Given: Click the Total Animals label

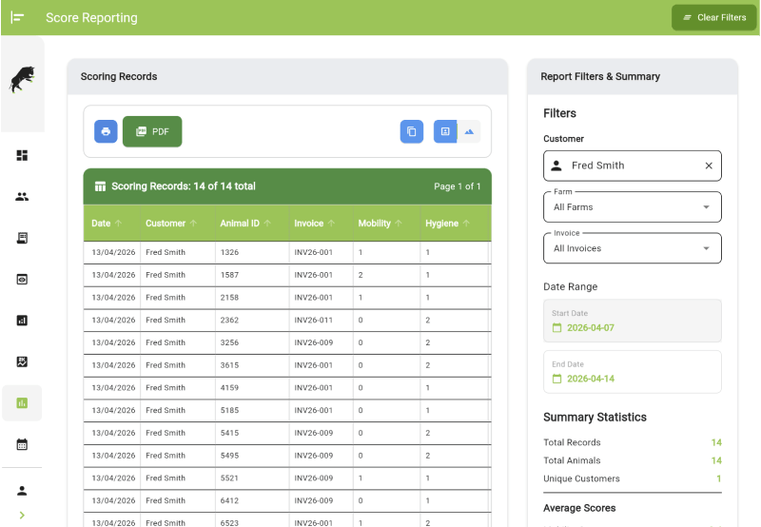Looking at the screenshot, I should pyautogui.click(x=572, y=460).
